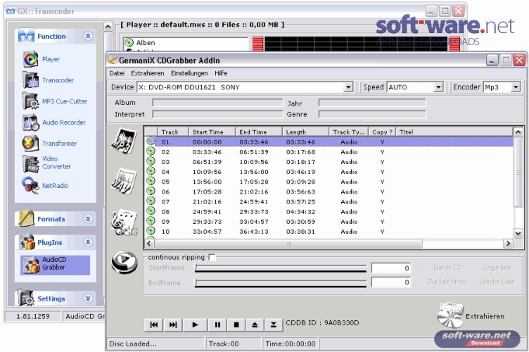This screenshot has height=352, width=529.
Task: Open the Einstellungen menu
Action: (189, 73)
